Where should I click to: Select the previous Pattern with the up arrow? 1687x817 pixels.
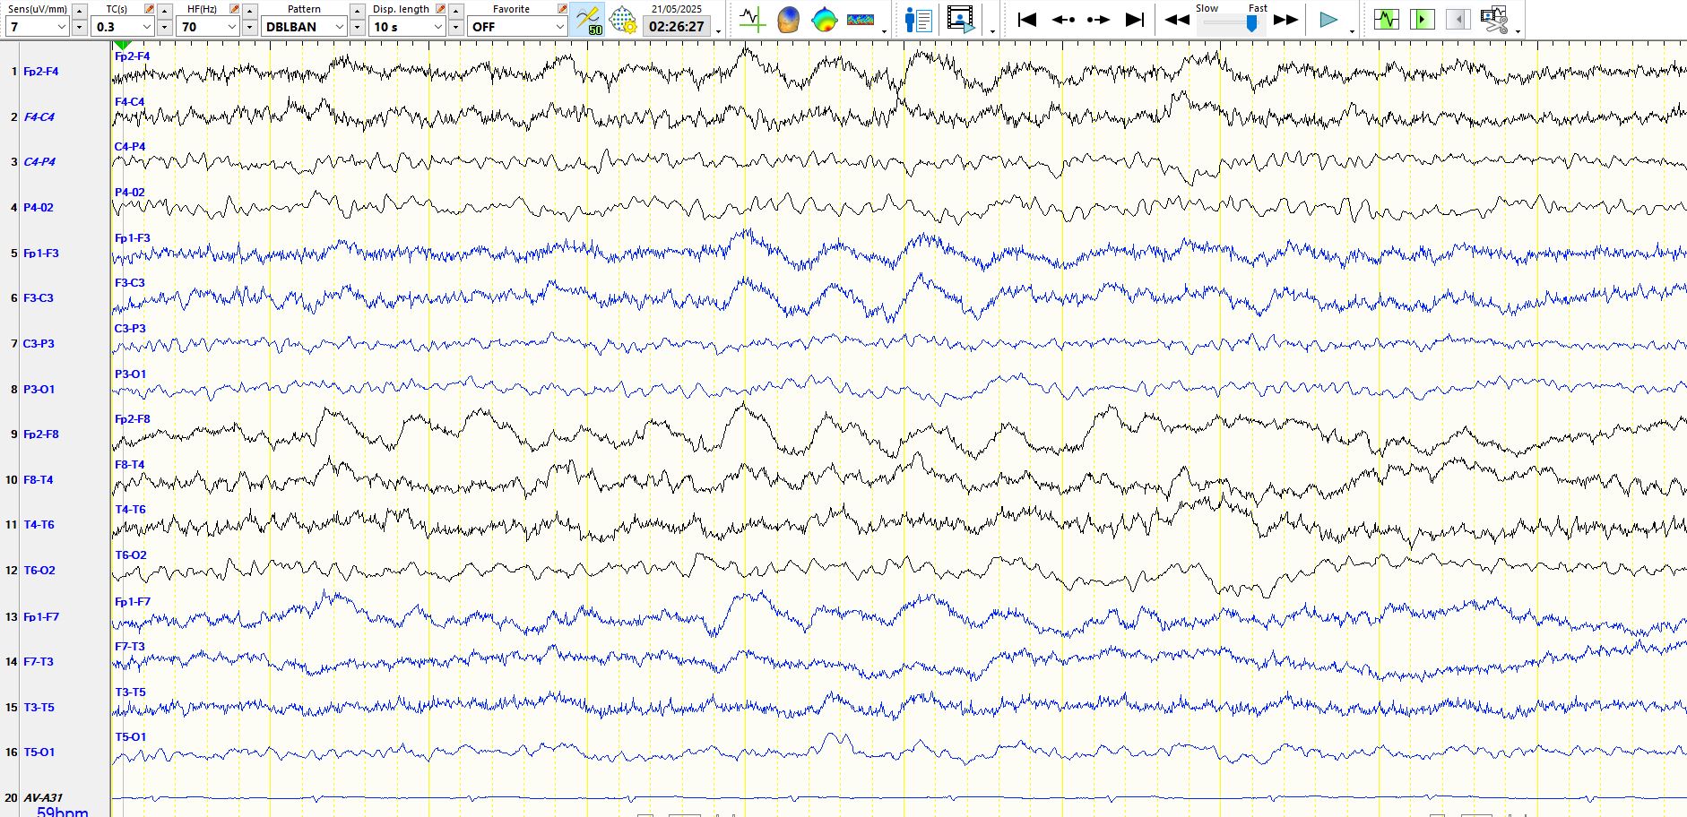click(x=357, y=11)
